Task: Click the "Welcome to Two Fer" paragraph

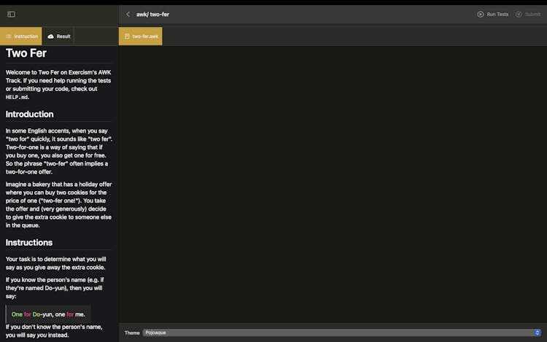Action: click(x=58, y=85)
